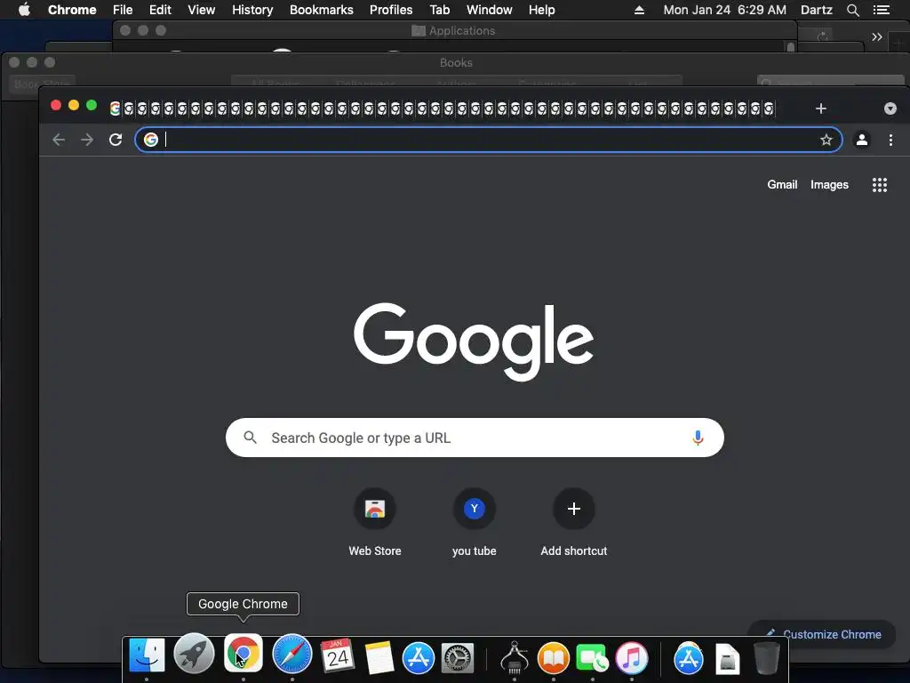This screenshot has width=910, height=683.
Task: Open Launchpad from the Dock
Action: click(x=194, y=654)
